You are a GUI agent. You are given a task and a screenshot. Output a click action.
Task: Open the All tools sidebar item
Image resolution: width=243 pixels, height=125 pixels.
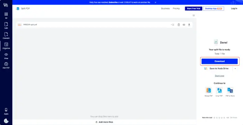coord(6,16)
